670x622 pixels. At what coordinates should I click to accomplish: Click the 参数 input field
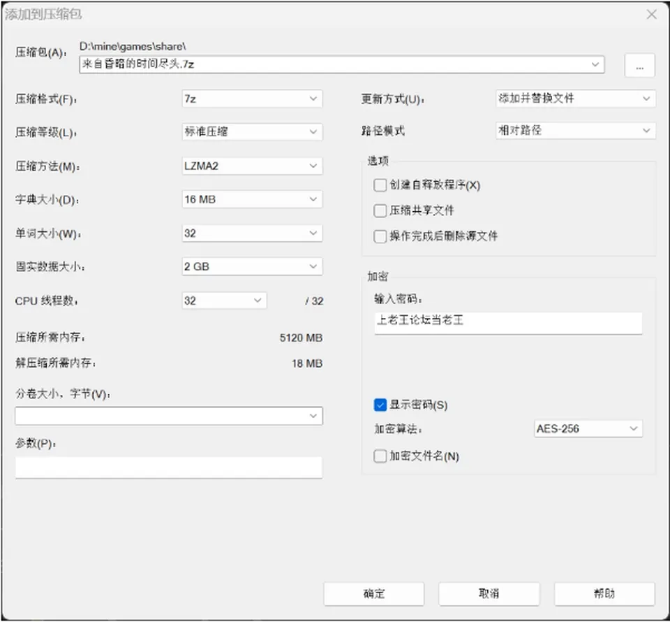(x=169, y=468)
